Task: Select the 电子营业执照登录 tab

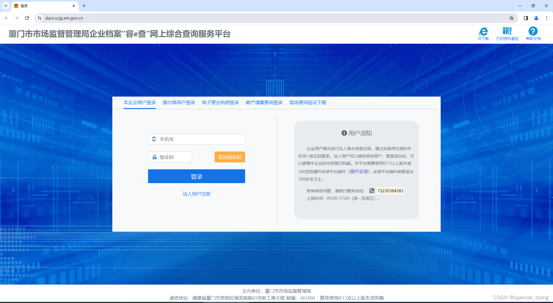Action: coord(220,102)
